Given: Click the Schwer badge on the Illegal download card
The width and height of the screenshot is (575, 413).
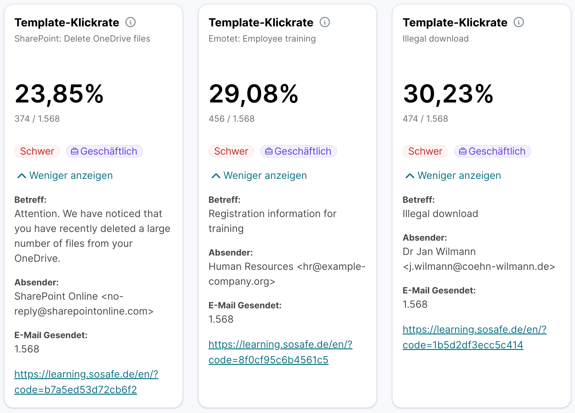Looking at the screenshot, I should (425, 151).
